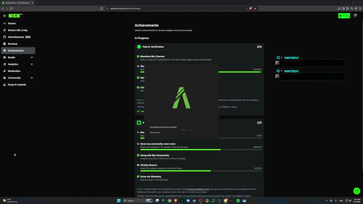Image resolution: width=363 pixels, height=204 pixels.
Task: Open the weather widget showing Mostly sunny
Action: click(x=10, y=201)
